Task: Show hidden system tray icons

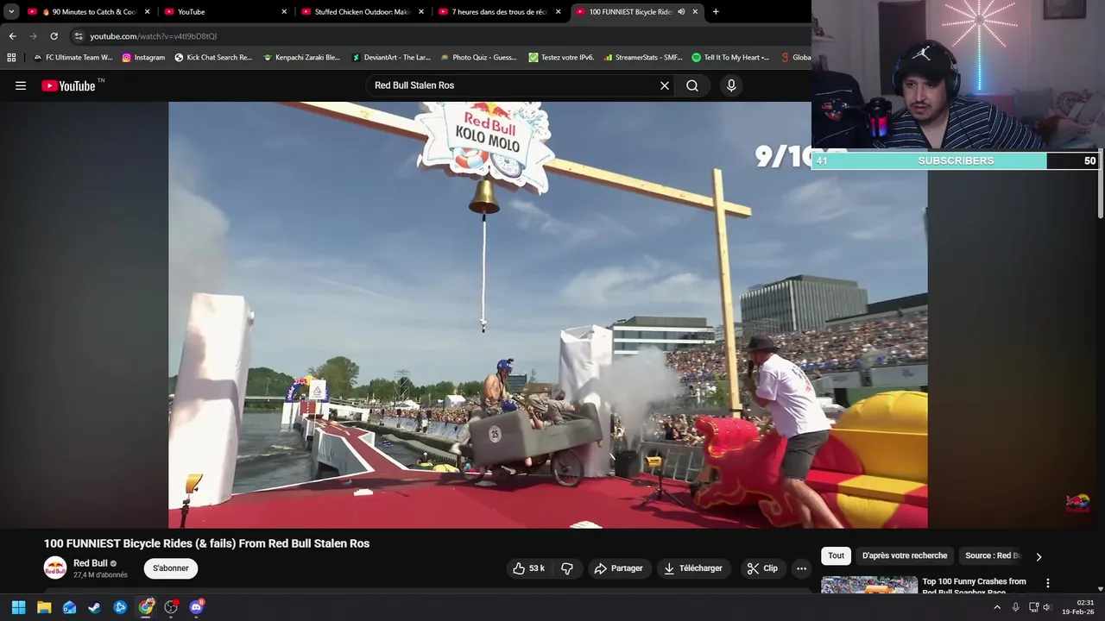Action: click(x=997, y=607)
